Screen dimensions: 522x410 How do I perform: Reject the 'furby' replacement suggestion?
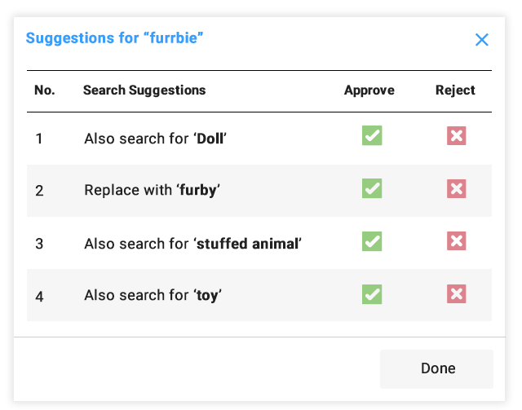(457, 189)
